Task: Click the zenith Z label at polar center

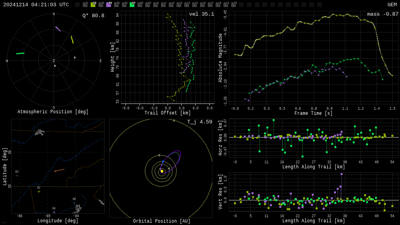Action: pyautogui.click(x=54, y=61)
